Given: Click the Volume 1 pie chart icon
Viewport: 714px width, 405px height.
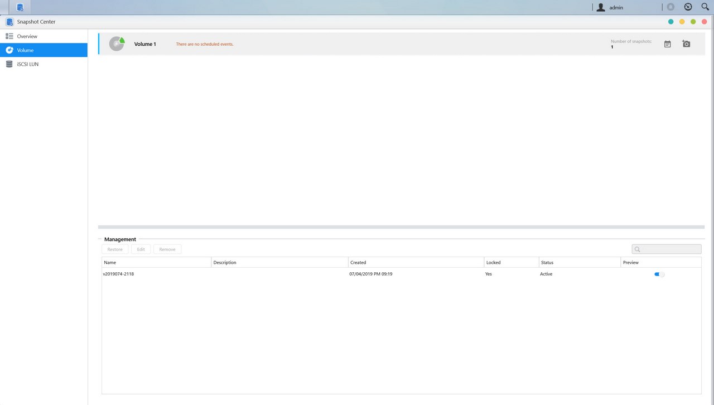Looking at the screenshot, I should 117,44.
